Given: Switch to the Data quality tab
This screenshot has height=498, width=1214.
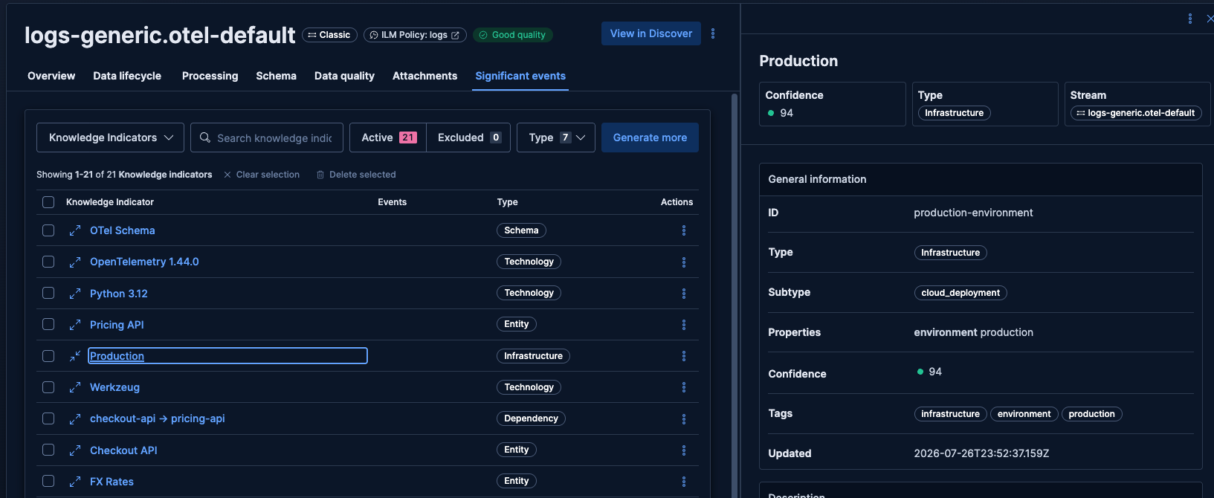Looking at the screenshot, I should [344, 76].
